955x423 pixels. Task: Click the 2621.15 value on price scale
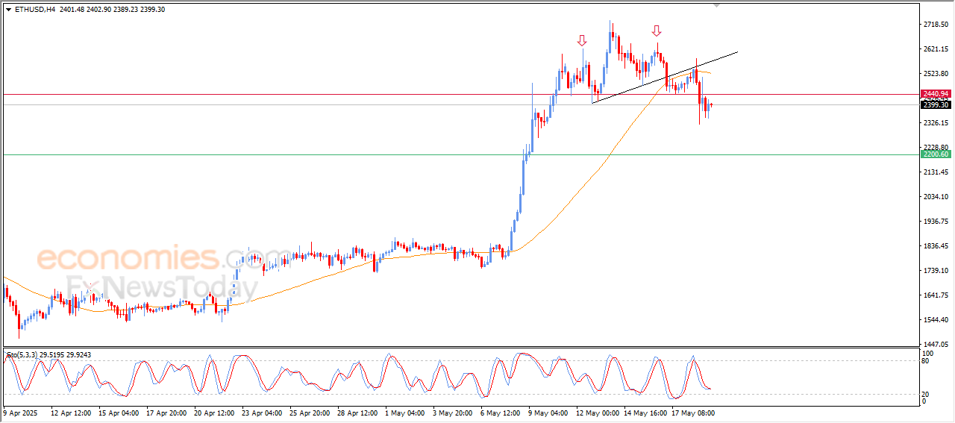pos(936,49)
